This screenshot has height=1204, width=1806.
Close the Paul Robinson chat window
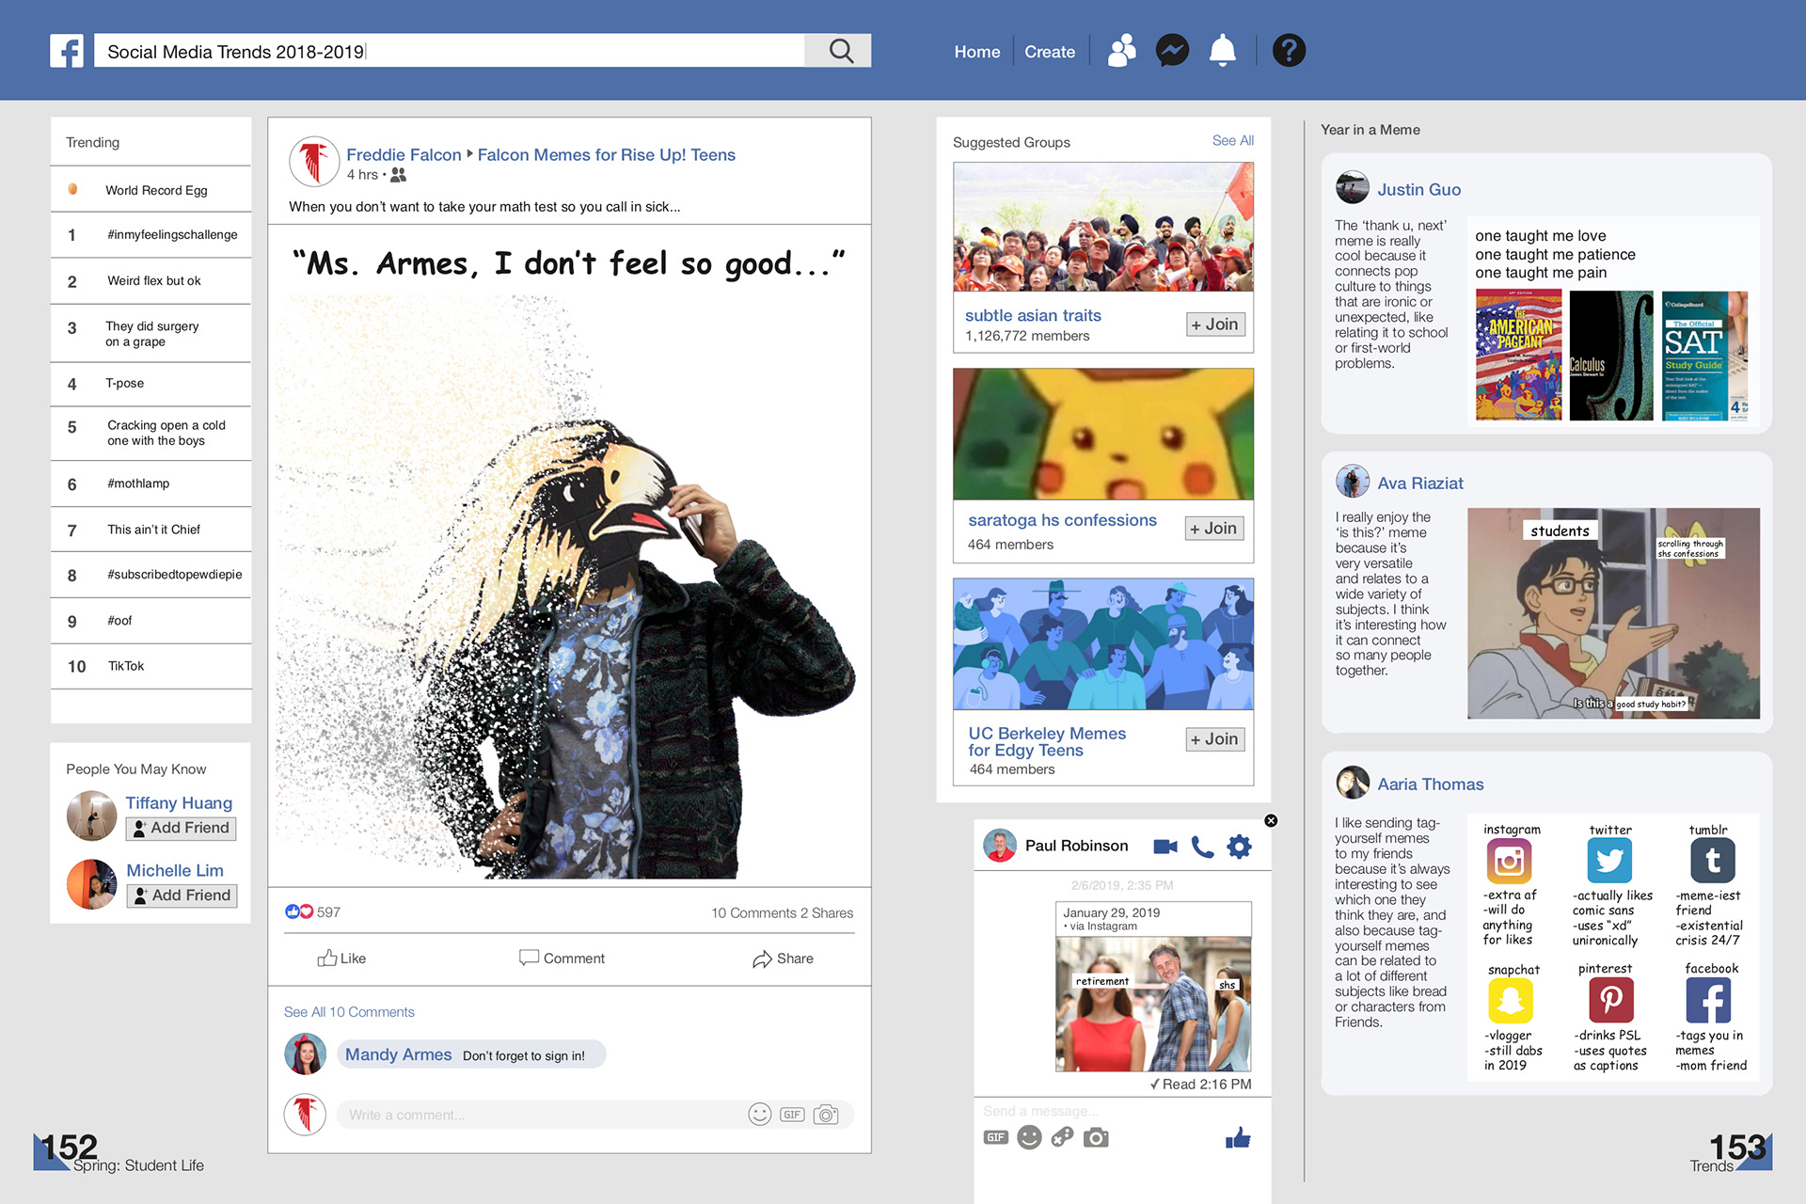[x=1271, y=820]
